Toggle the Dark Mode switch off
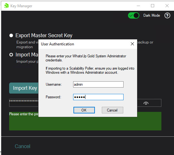The width and height of the screenshot is (174, 155). pos(134,15)
